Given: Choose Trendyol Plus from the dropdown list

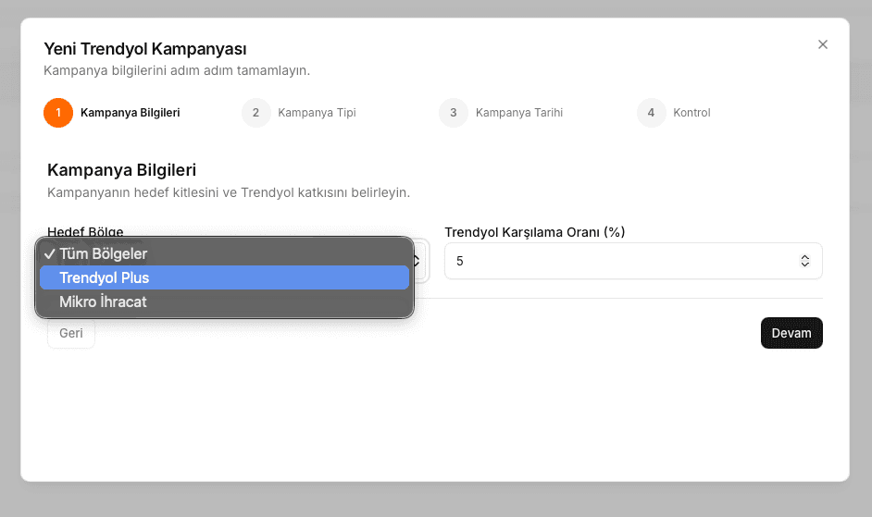Looking at the screenshot, I should (x=224, y=277).
